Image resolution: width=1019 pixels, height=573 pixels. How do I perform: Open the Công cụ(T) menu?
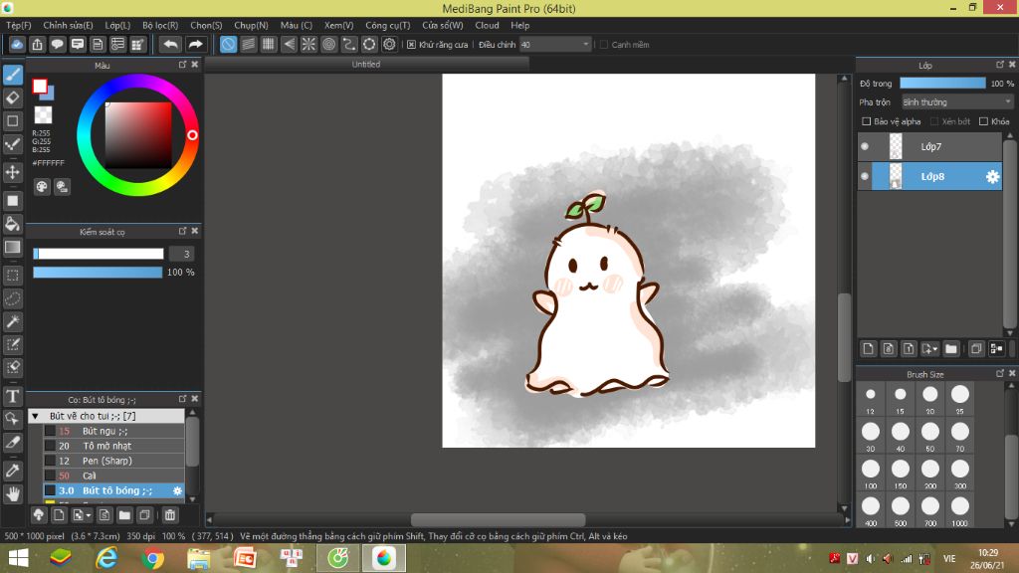[388, 25]
